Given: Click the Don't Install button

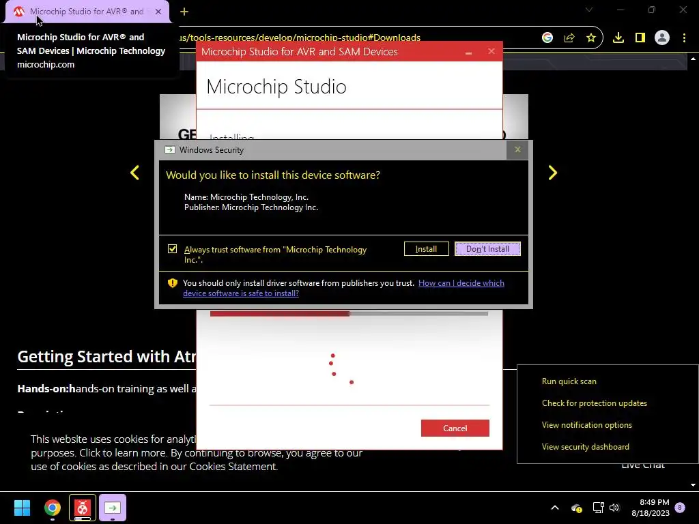Looking at the screenshot, I should coord(487,248).
